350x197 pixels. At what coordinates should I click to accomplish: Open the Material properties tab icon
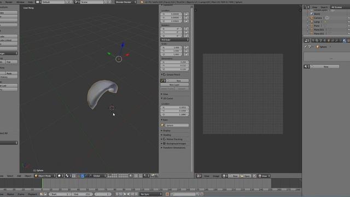click(x=345, y=40)
